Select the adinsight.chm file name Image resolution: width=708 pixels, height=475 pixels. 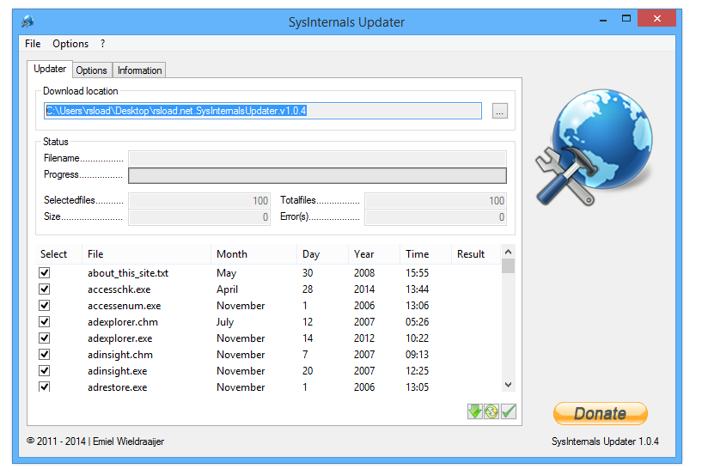[120, 355]
